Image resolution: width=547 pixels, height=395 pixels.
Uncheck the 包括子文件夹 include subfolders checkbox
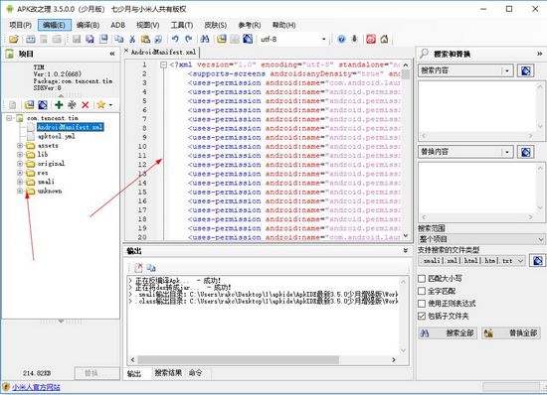coord(422,316)
